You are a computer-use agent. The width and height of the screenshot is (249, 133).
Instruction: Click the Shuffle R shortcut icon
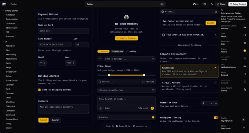point(244,119)
